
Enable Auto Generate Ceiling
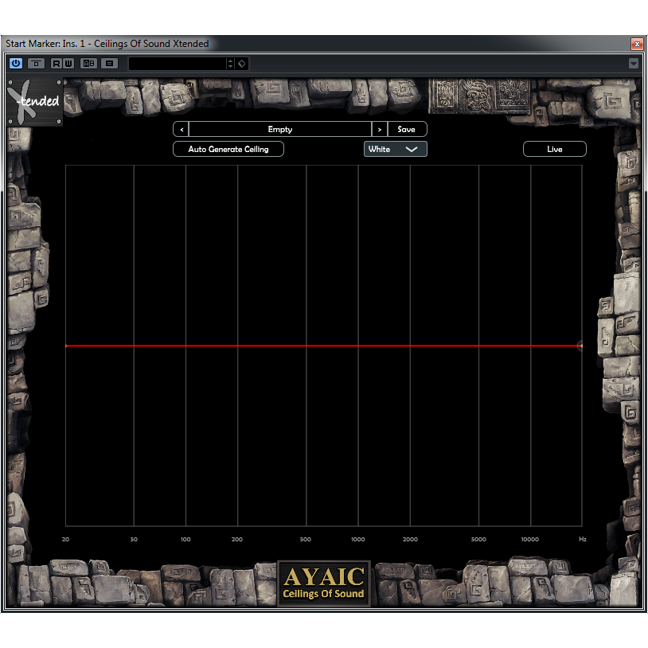228,149
